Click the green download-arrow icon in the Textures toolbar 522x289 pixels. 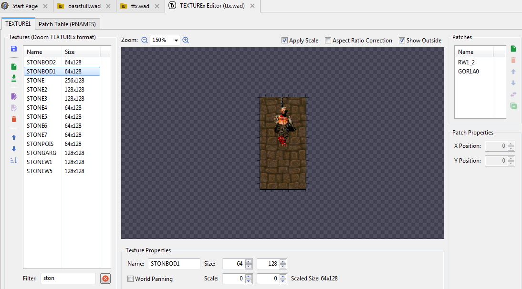tap(14, 79)
